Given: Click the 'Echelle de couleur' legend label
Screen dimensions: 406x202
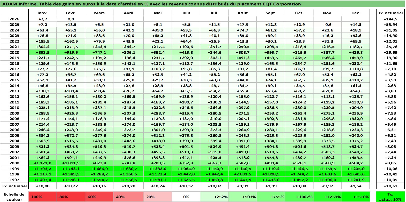Looking at the screenshot, I should click(14, 197).
